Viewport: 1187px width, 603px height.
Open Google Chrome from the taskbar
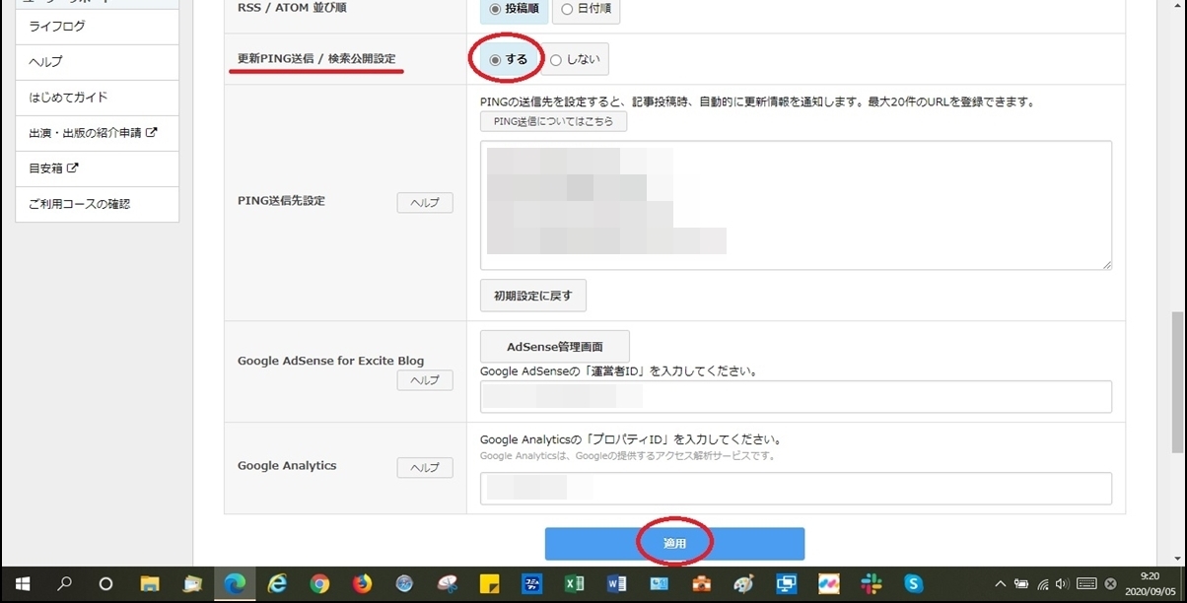(x=319, y=583)
